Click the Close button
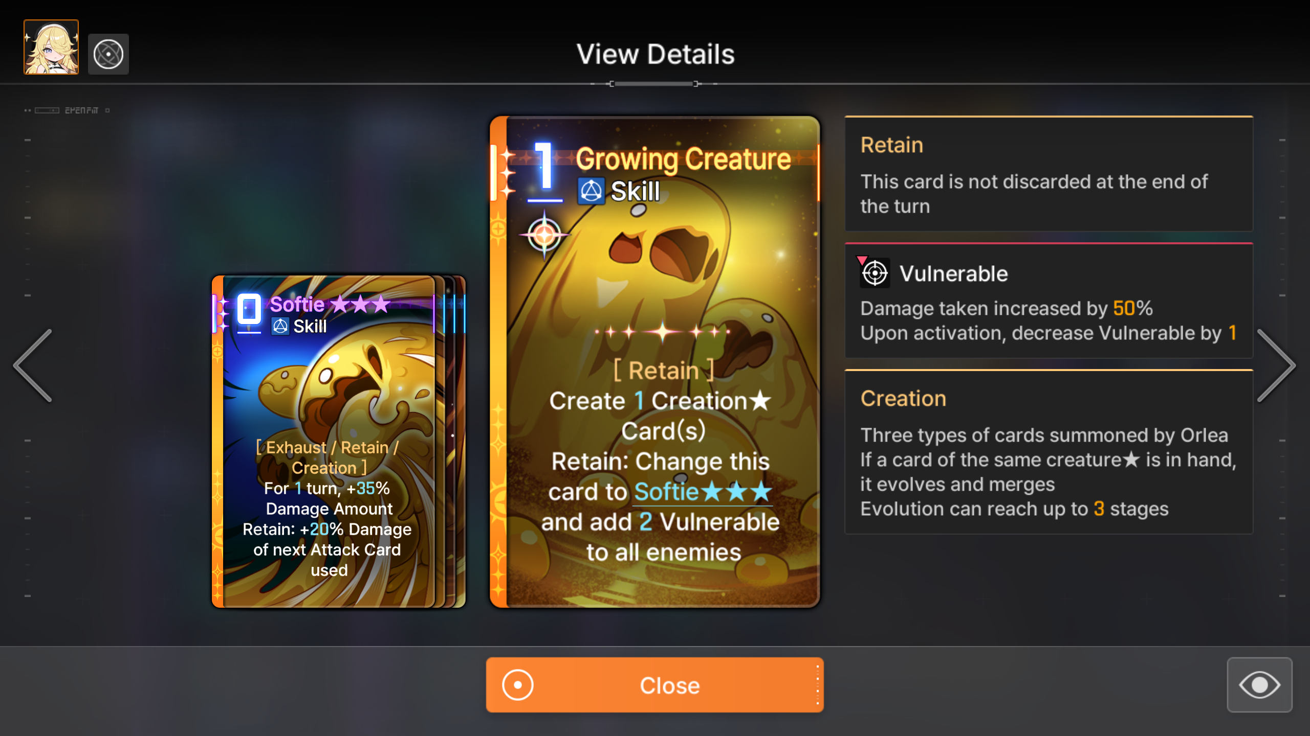The width and height of the screenshot is (1310, 736). pos(654,685)
